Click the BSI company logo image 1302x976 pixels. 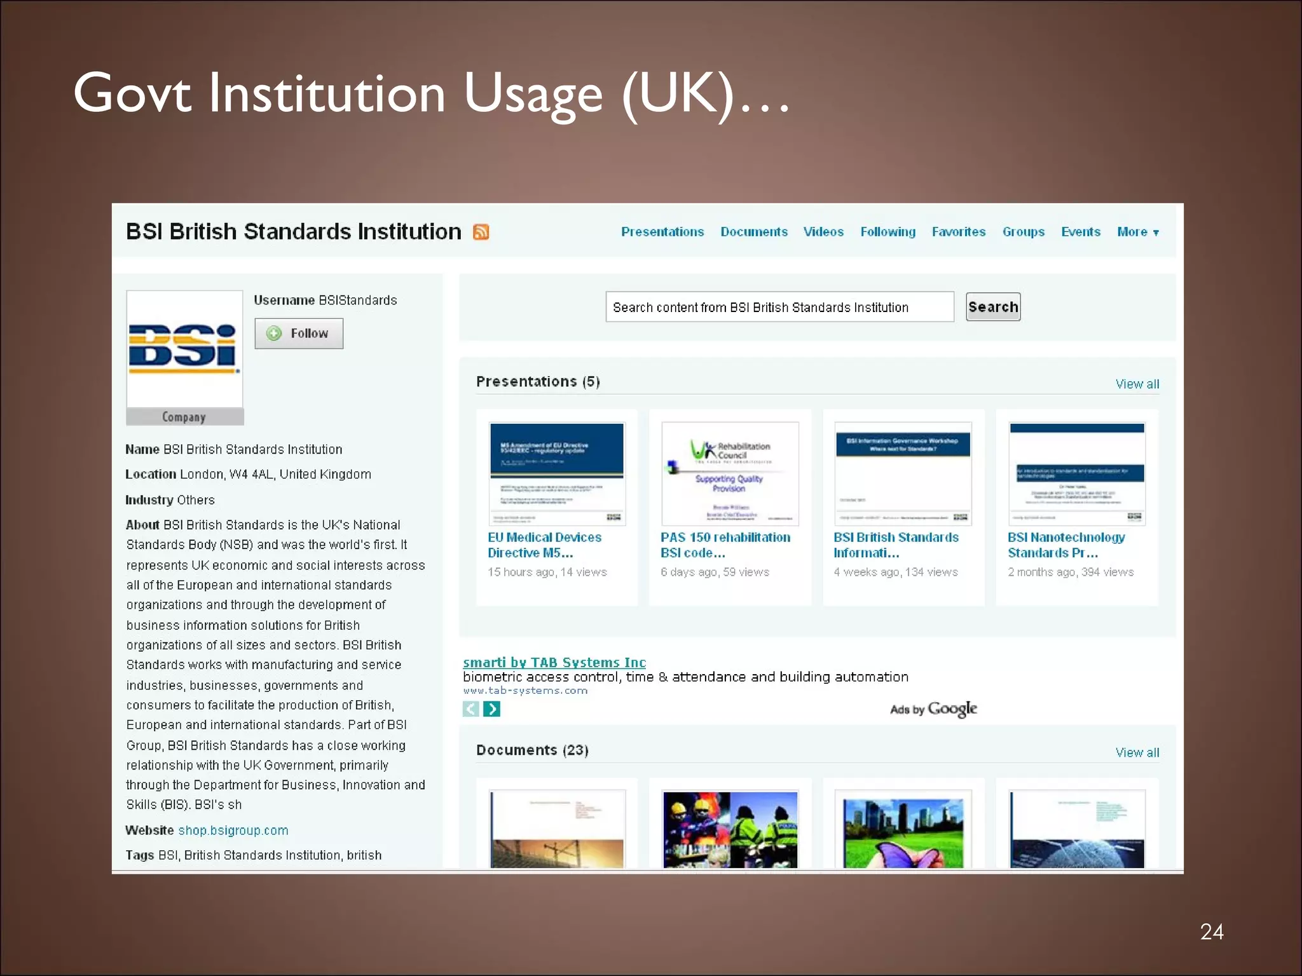coord(184,349)
